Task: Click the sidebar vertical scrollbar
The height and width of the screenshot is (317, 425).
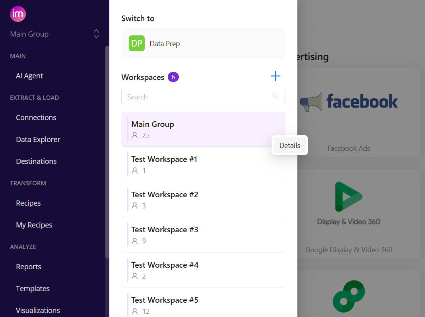Action: coord(107,151)
